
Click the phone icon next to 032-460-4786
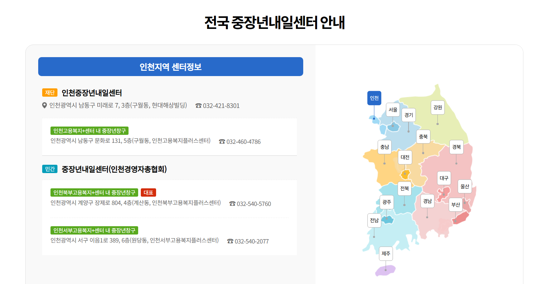[222, 142]
